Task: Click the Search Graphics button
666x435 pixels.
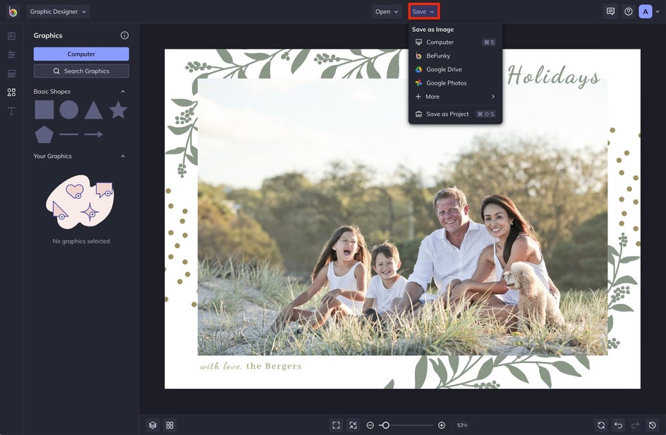Action: (81, 71)
